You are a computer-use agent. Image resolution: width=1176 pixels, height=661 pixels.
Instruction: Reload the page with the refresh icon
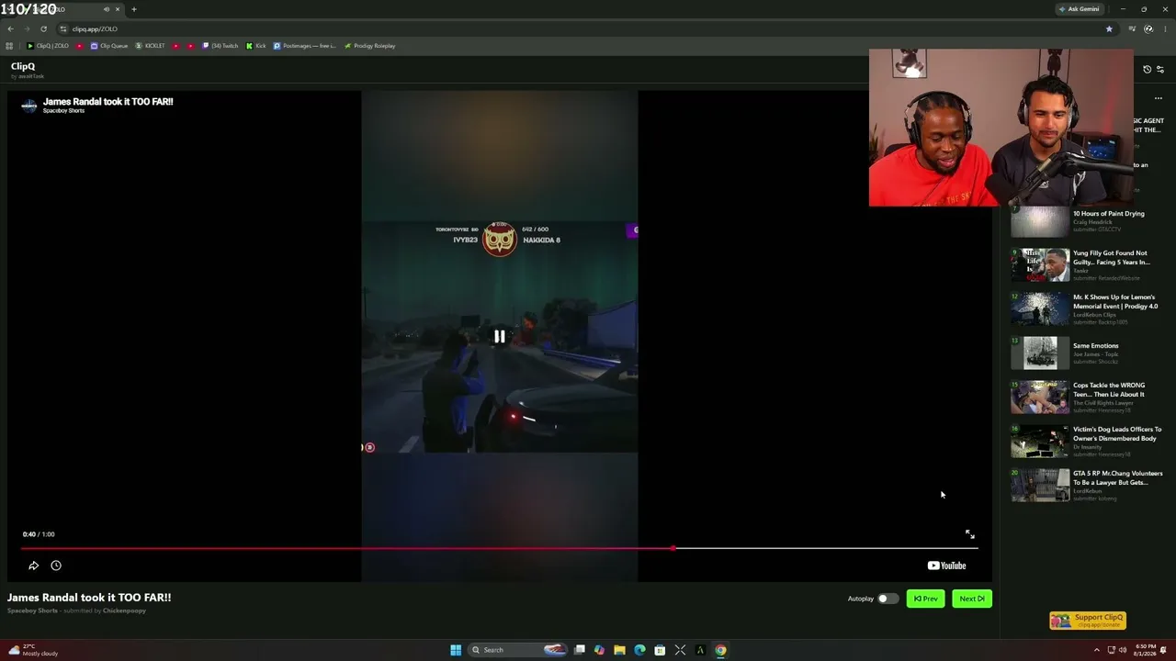(x=43, y=28)
